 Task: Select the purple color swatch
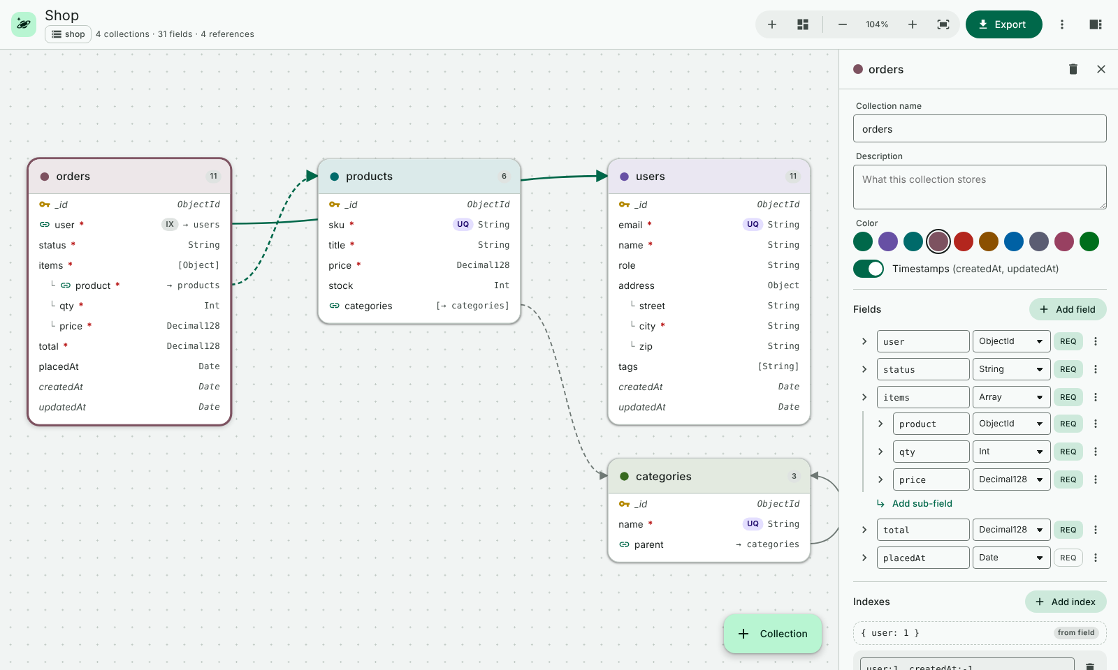pos(888,241)
